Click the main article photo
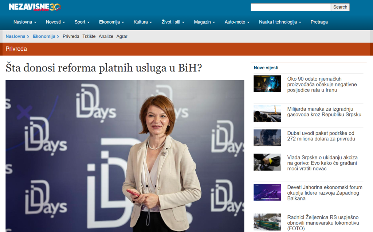 [125, 156]
